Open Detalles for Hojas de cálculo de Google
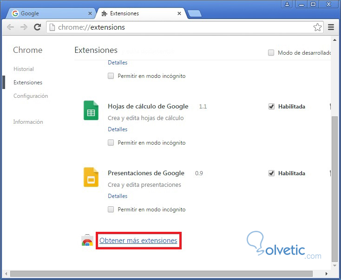 [118, 129]
